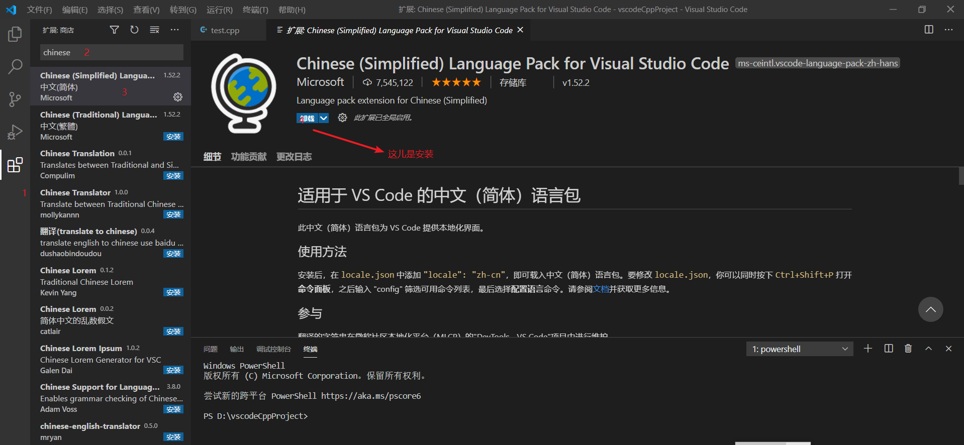
Task: Split the terminal pane
Action: pyautogui.click(x=889, y=349)
